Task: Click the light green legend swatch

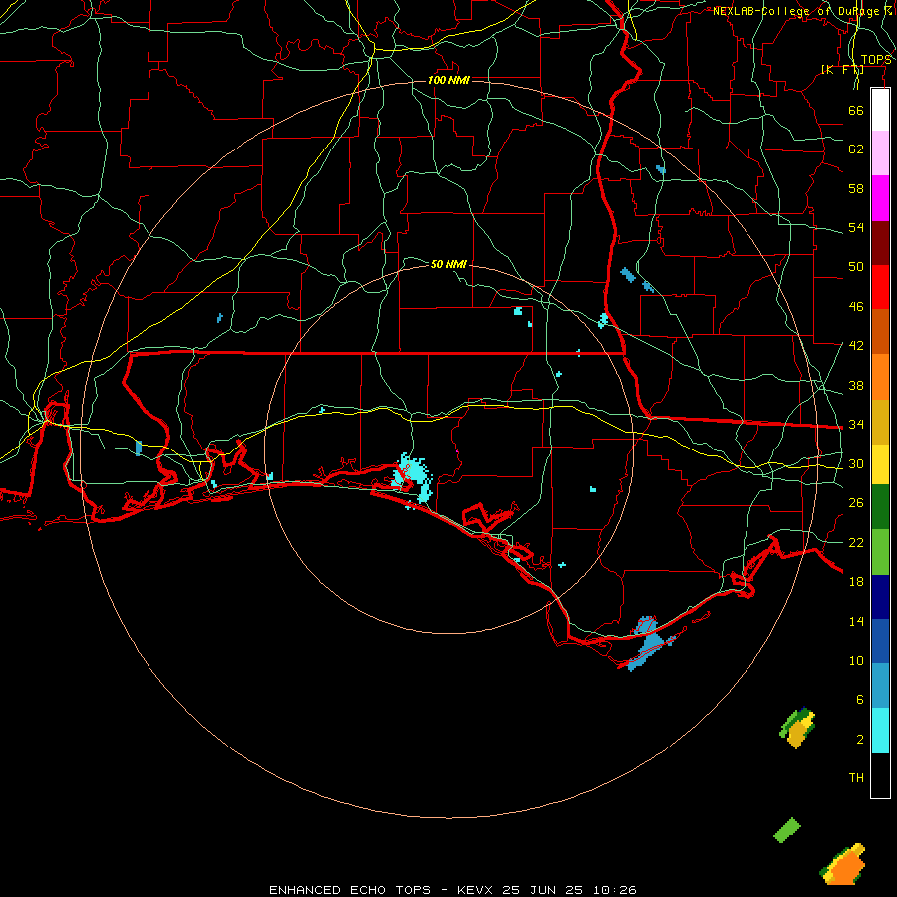Action: [880, 552]
